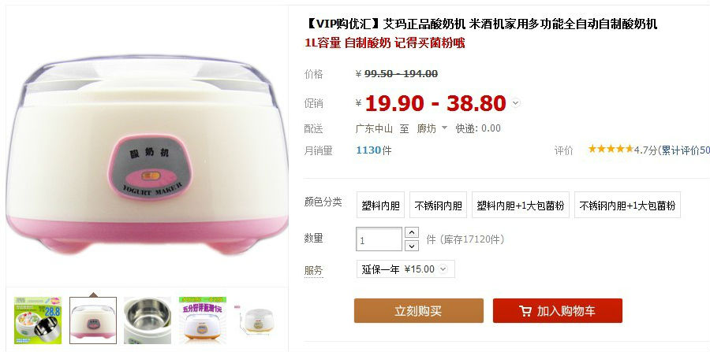The image size is (710, 352).
Task: View the selected pink yogurt maker thumbnail
Action: tap(93, 320)
